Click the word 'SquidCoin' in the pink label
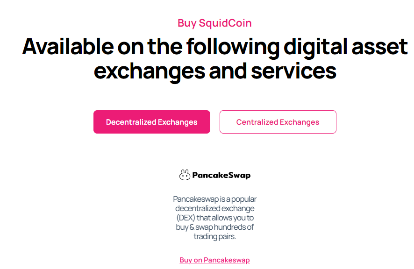 [x=225, y=23]
